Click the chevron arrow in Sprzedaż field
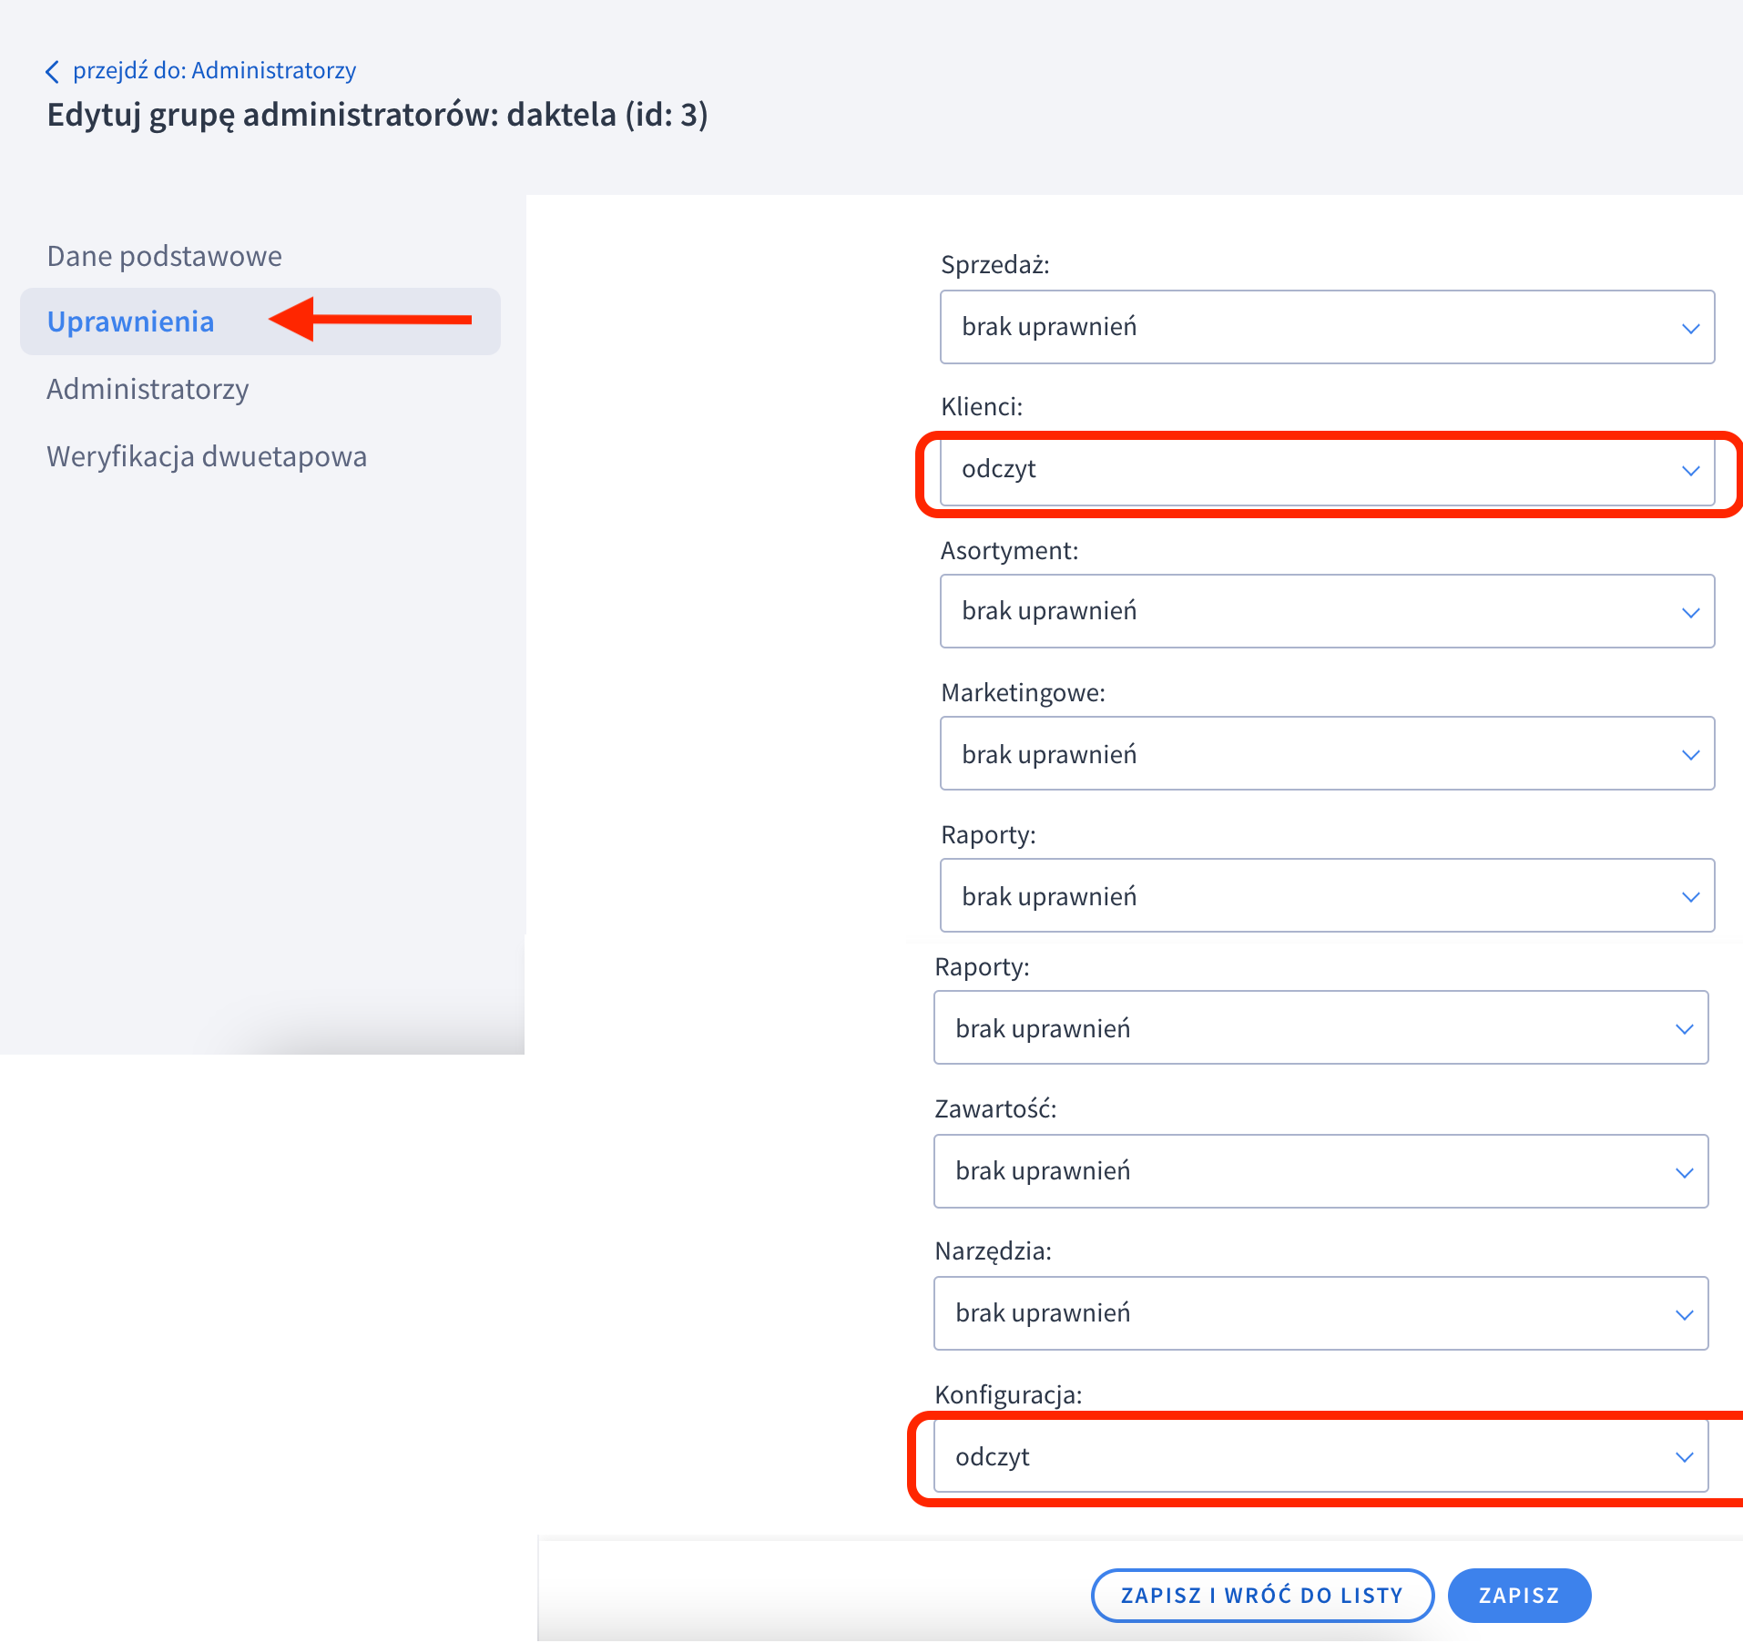 point(1690,328)
